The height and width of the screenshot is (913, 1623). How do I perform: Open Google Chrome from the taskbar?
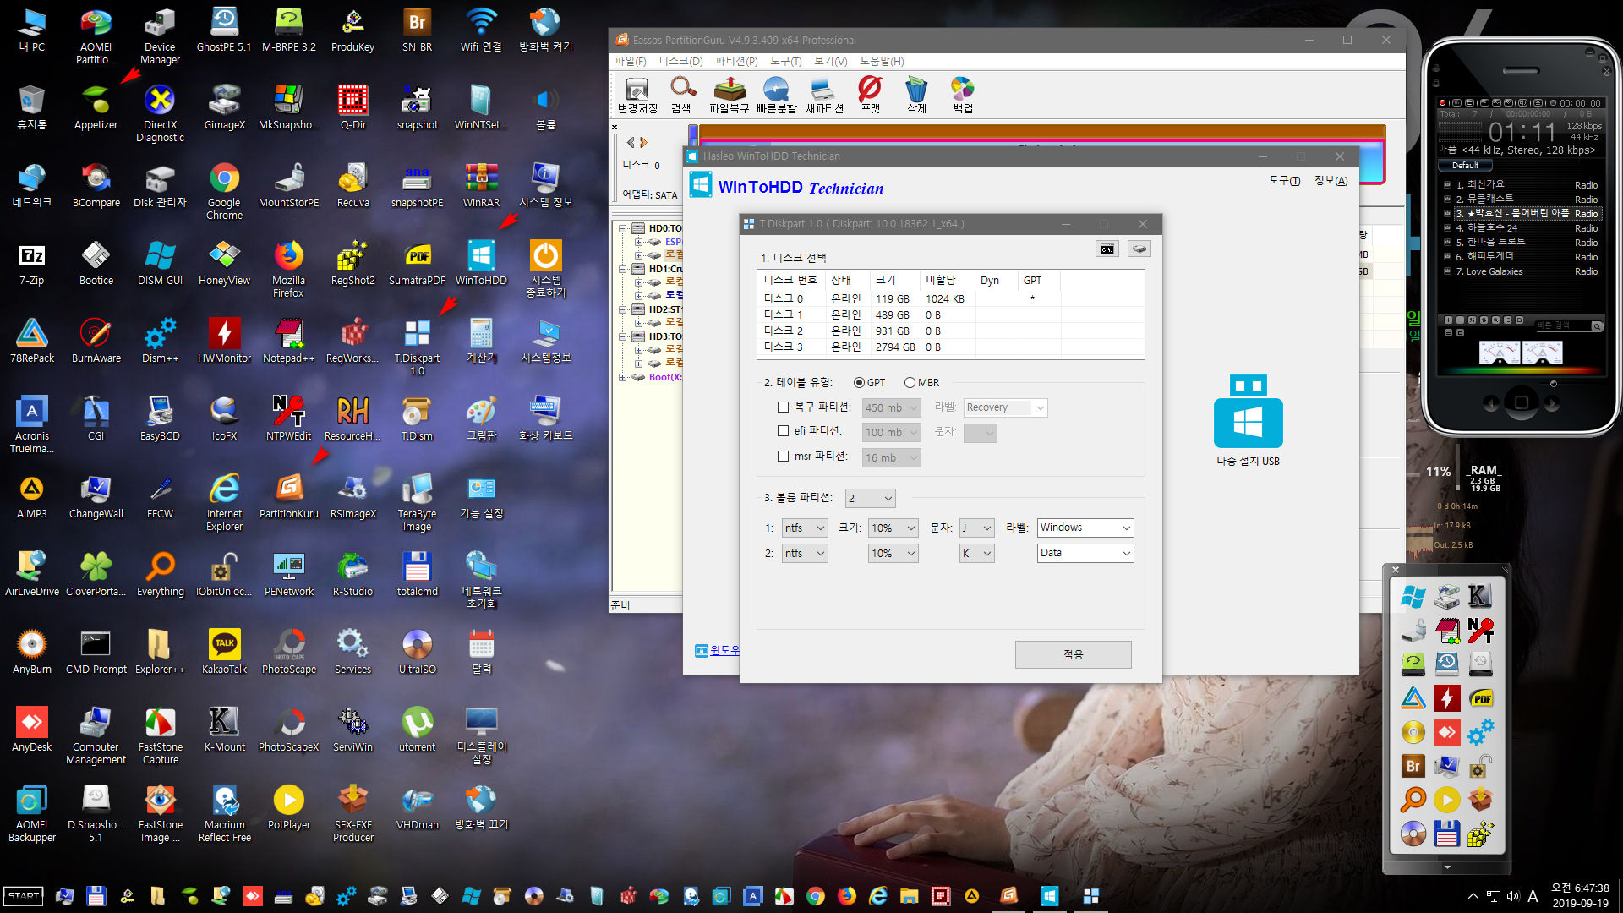[x=815, y=896]
